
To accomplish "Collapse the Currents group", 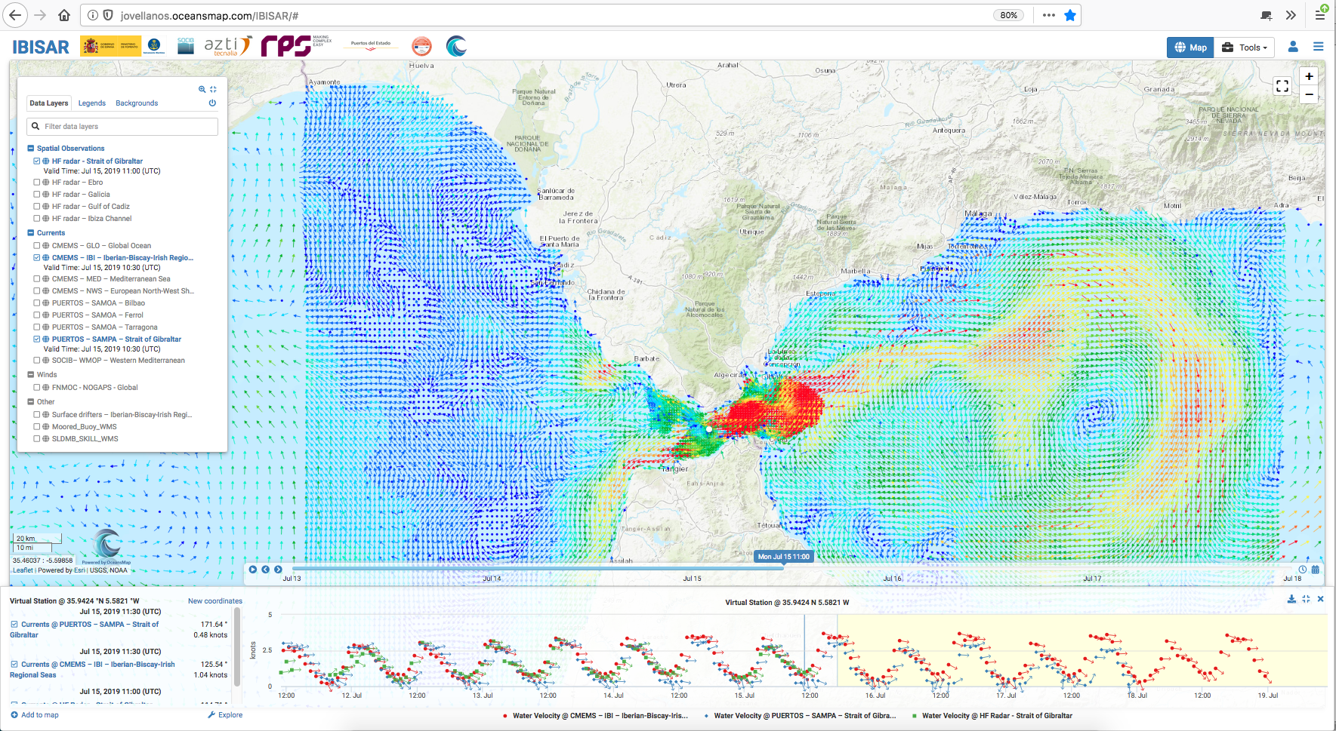I will pyautogui.click(x=31, y=233).
